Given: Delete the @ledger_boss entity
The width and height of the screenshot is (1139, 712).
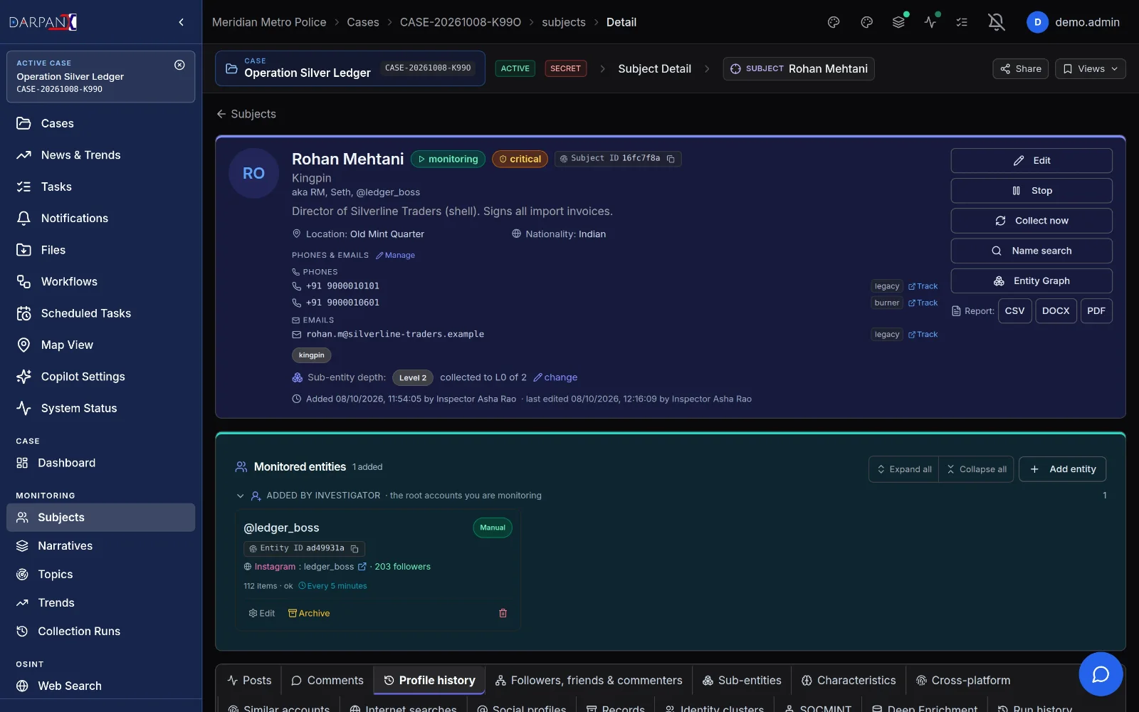Looking at the screenshot, I should coord(503,613).
